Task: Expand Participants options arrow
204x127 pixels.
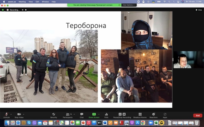Action: [x=74, y=114]
